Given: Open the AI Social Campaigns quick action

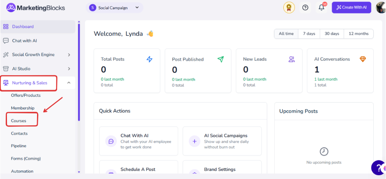Looking at the screenshot, I should [222, 141].
